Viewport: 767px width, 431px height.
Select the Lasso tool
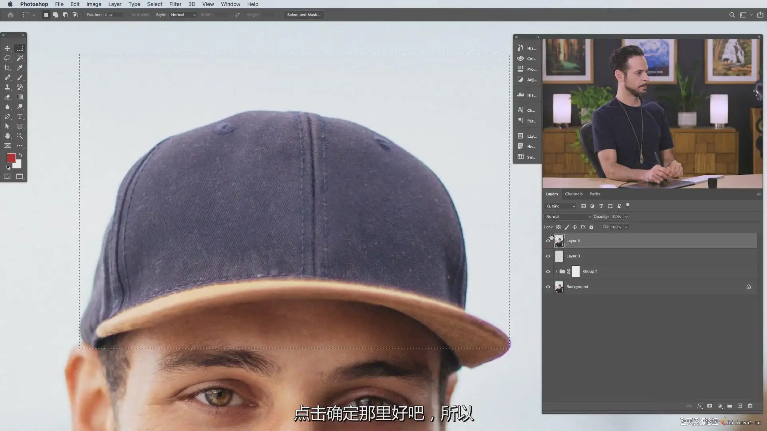pyautogui.click(x=7, y=58)
